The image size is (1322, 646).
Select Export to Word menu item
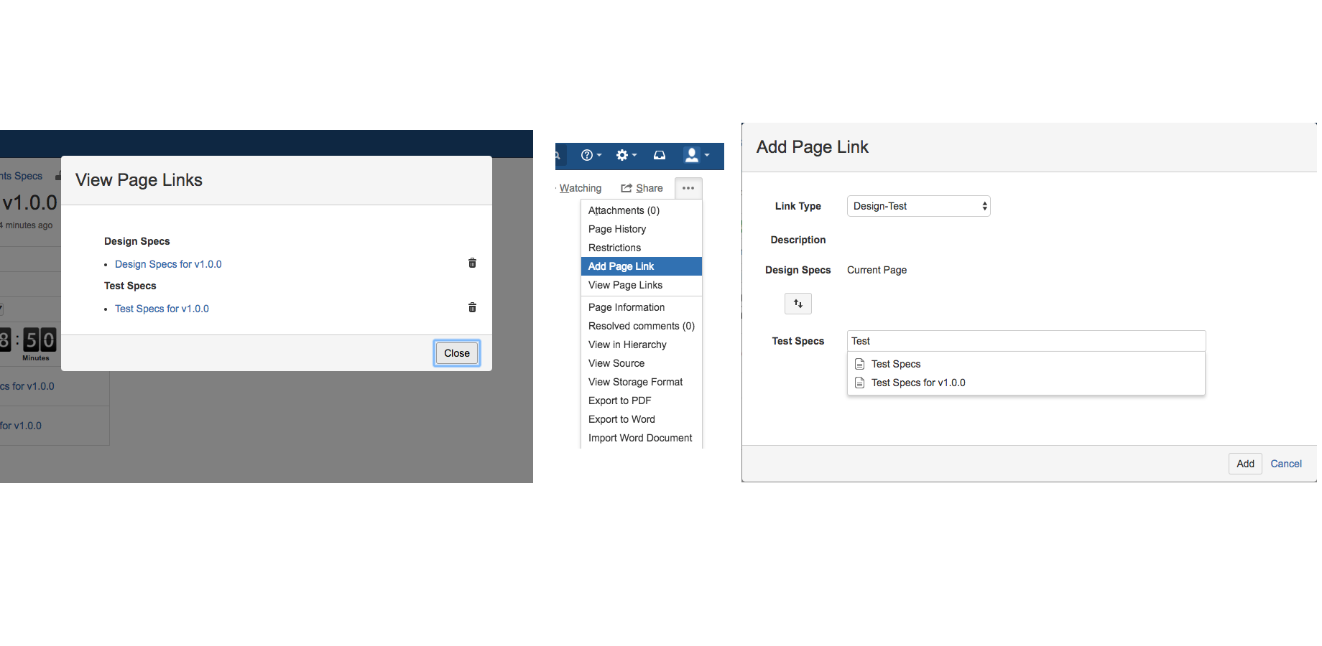pyautogui.click(x=641, y=419)
